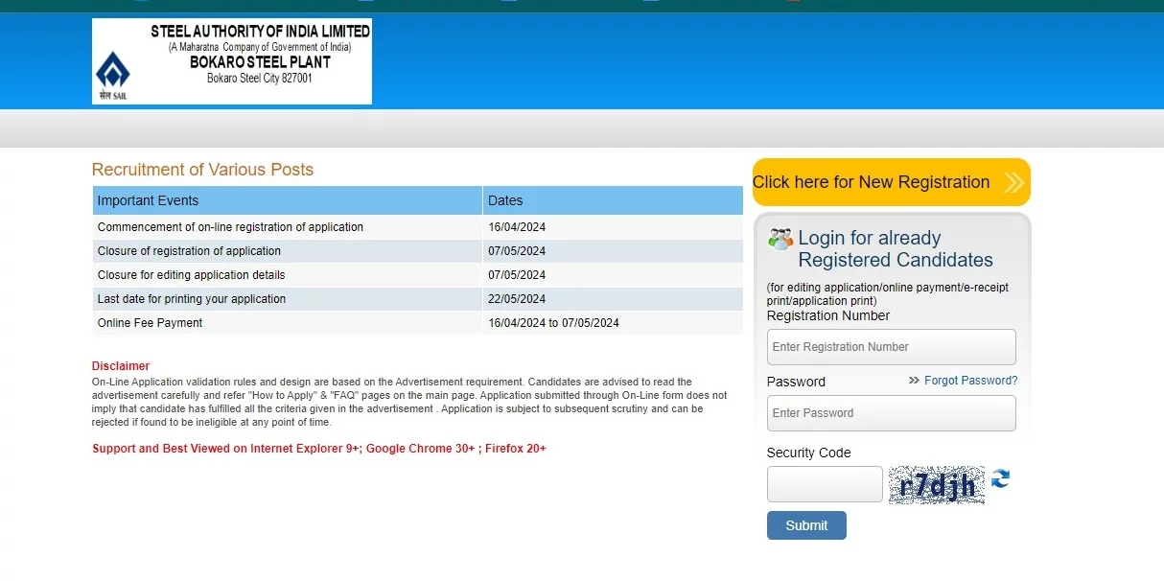The width and height of the screenshot is (1164, 581).
Task: Focus the Security Code input box
Action: pos(825,484)
